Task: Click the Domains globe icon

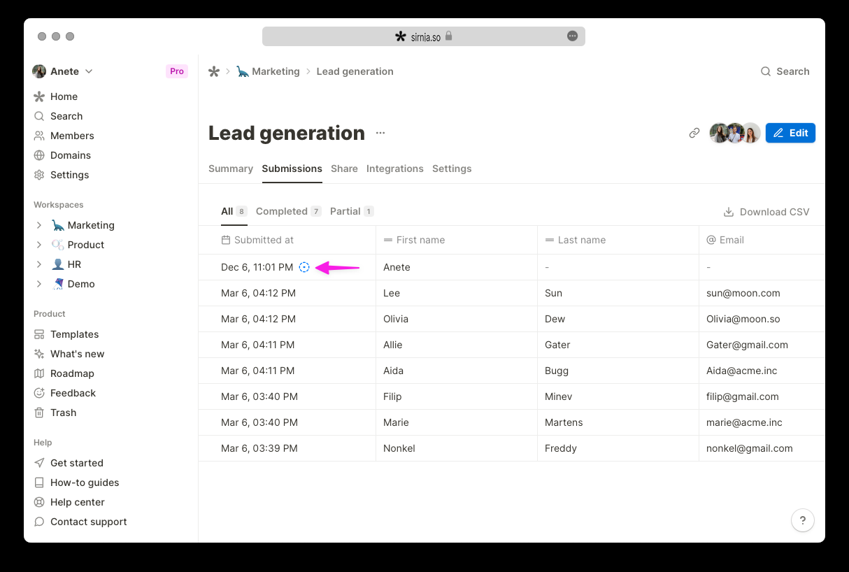Action: (39, 155)
